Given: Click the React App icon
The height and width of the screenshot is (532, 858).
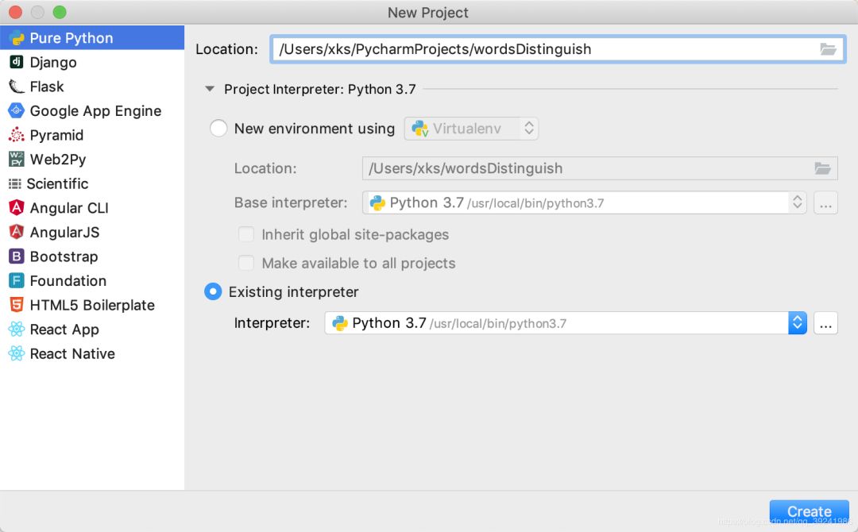Looking at the screenshot, I should [17, 330].
